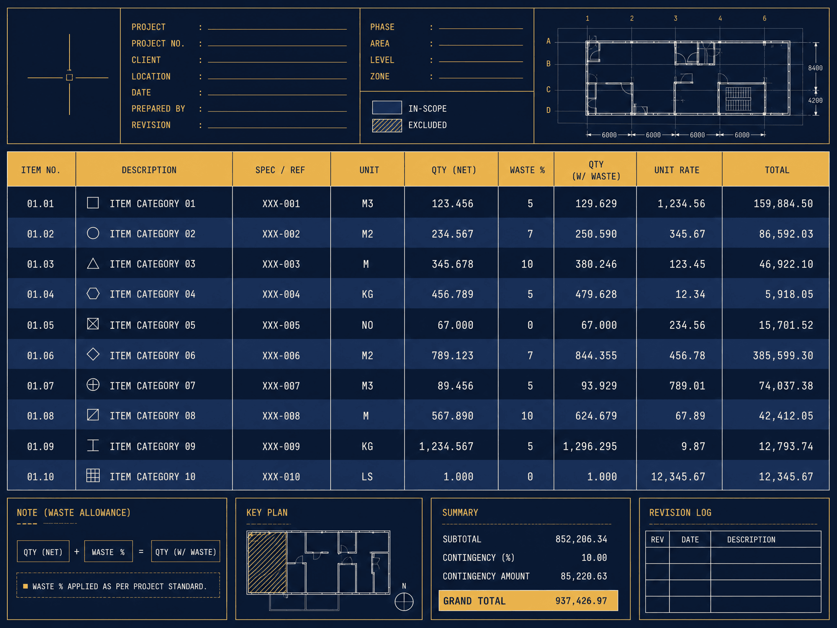Click the QTY (NET) box in the waste note
Screen dimensions: 837x628
pos(43,552)
